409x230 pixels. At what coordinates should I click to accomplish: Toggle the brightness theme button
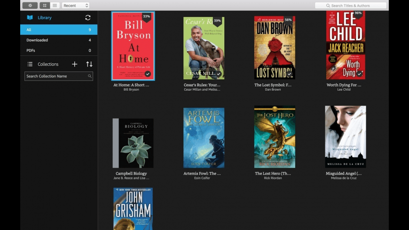[30, 6]
